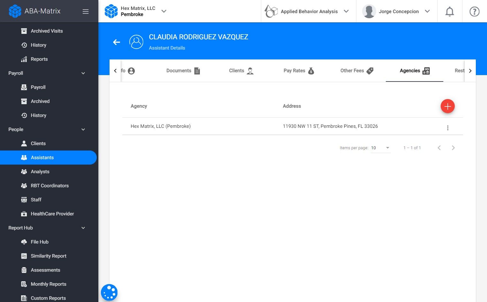The height and width of the screenshot is (302, 487).
Task: Open the Other Fees tab
Action: [x=357, y=71]
